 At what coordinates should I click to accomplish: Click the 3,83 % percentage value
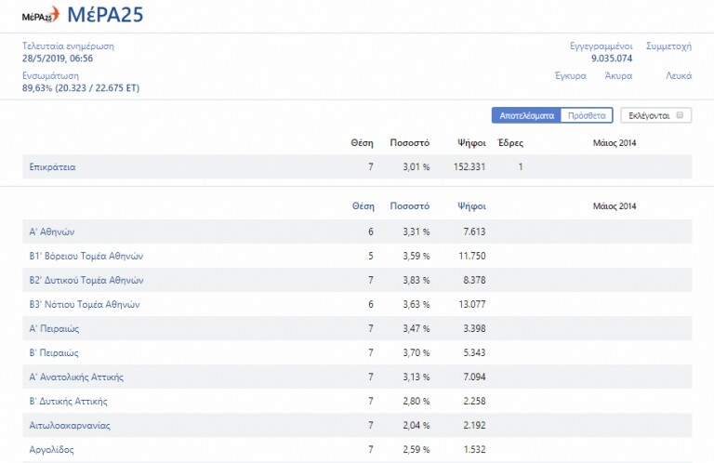416,280
